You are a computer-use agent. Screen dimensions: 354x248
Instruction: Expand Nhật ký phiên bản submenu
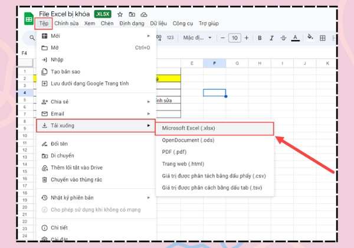pyautogui.click(x=96, y=198)
